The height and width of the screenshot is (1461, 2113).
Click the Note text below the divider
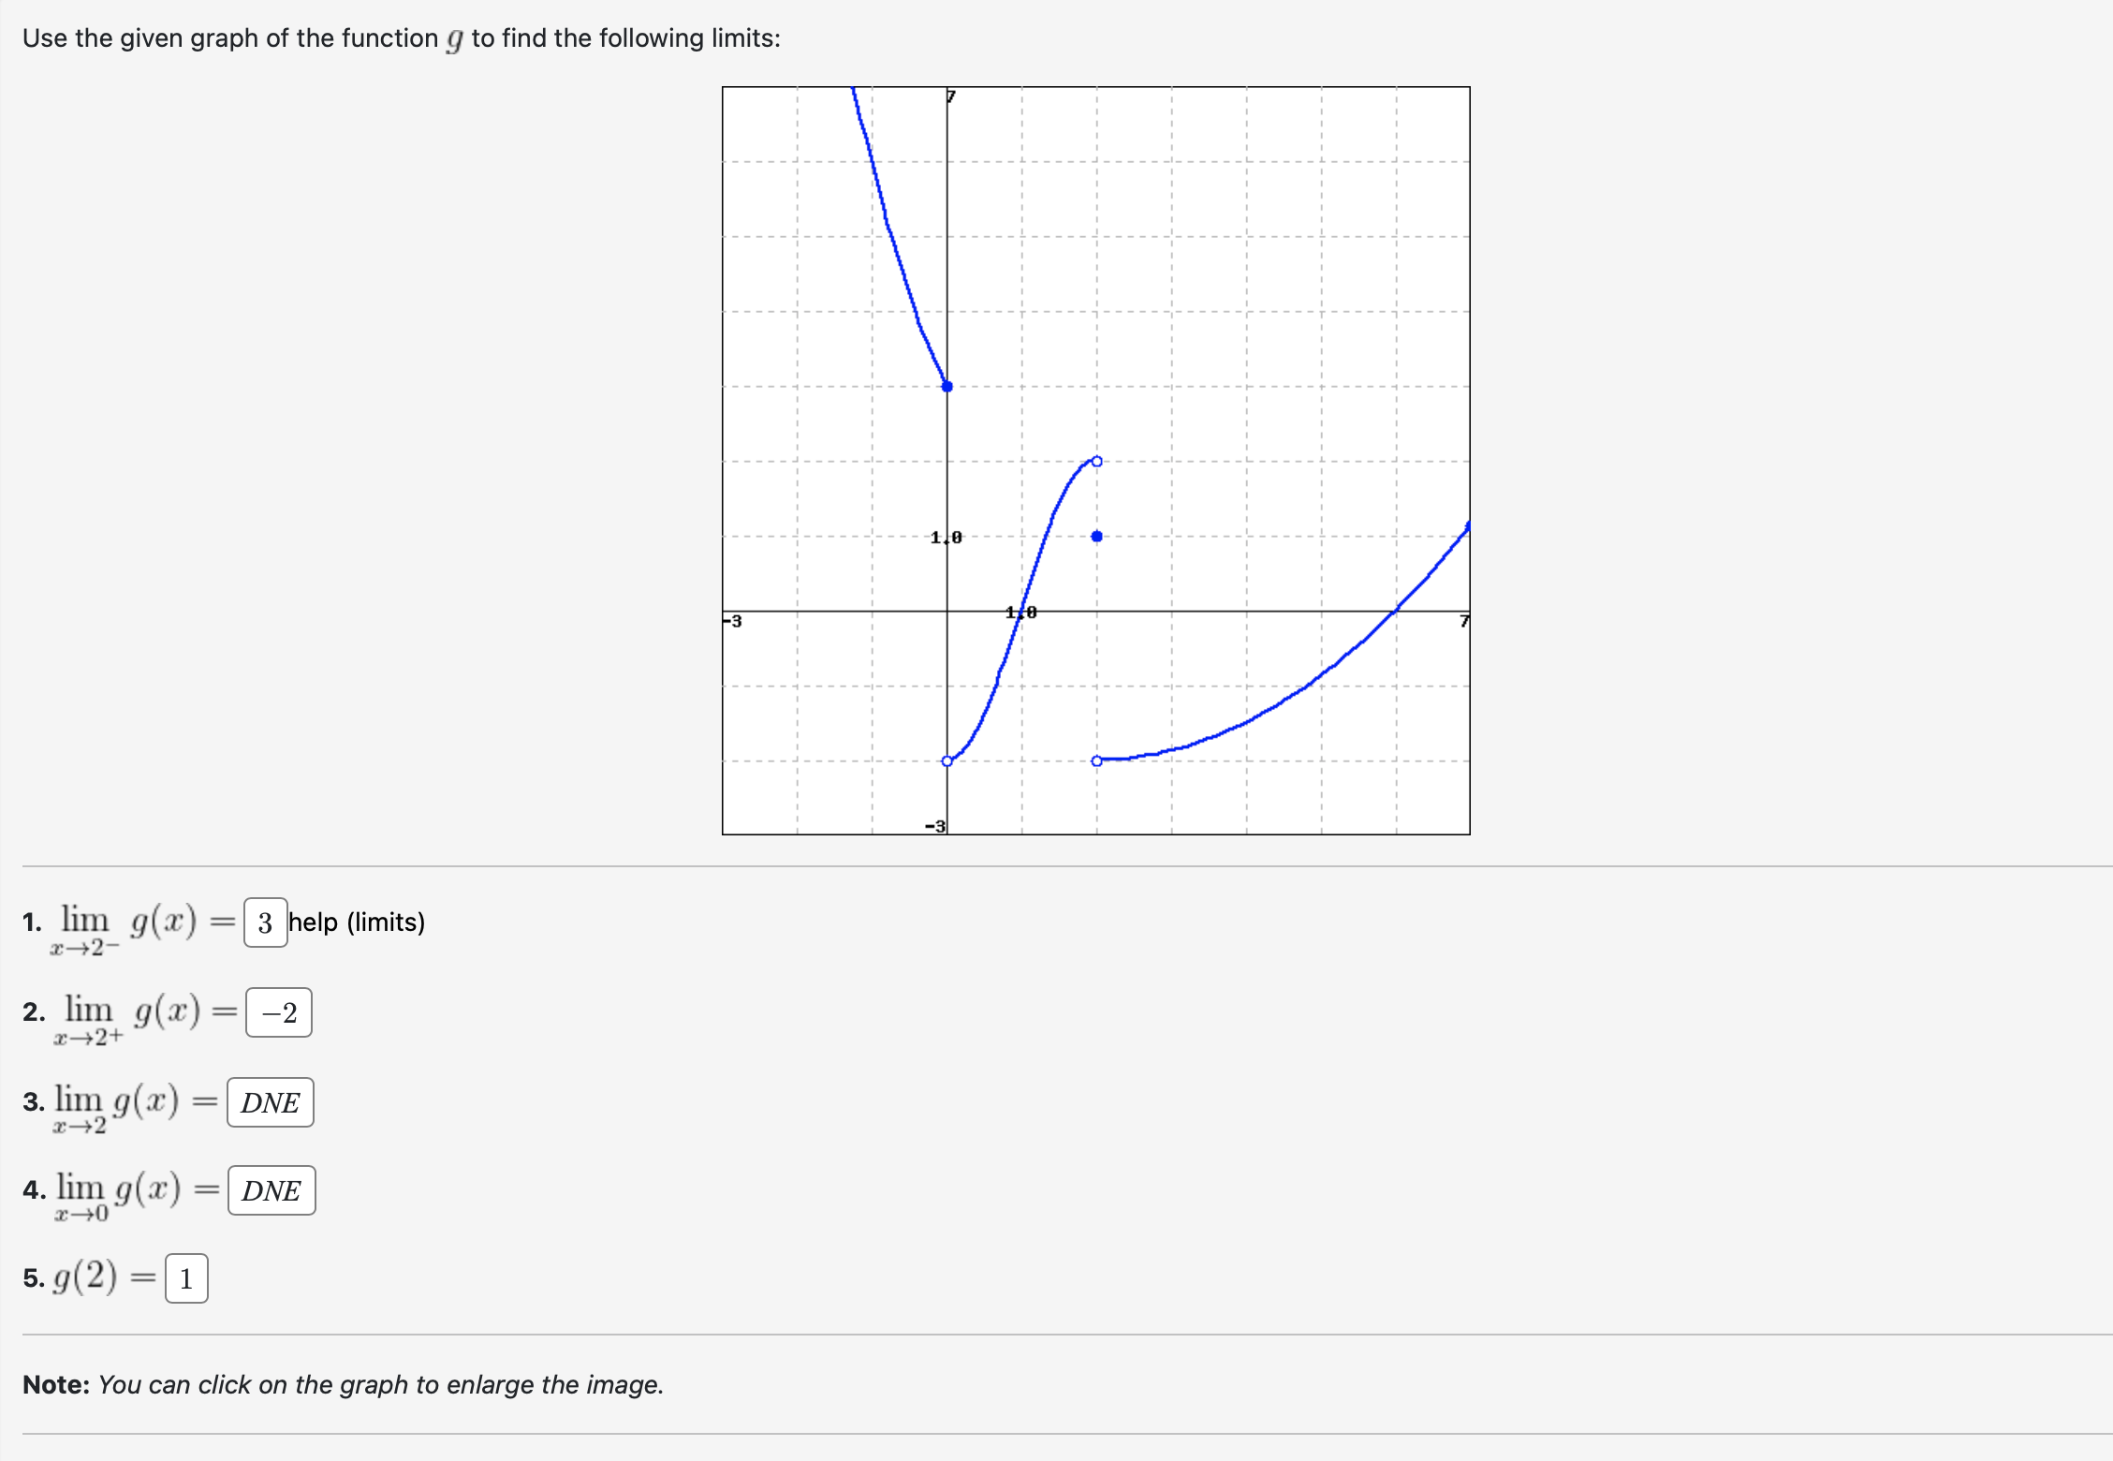click(x=341, y=1384)
